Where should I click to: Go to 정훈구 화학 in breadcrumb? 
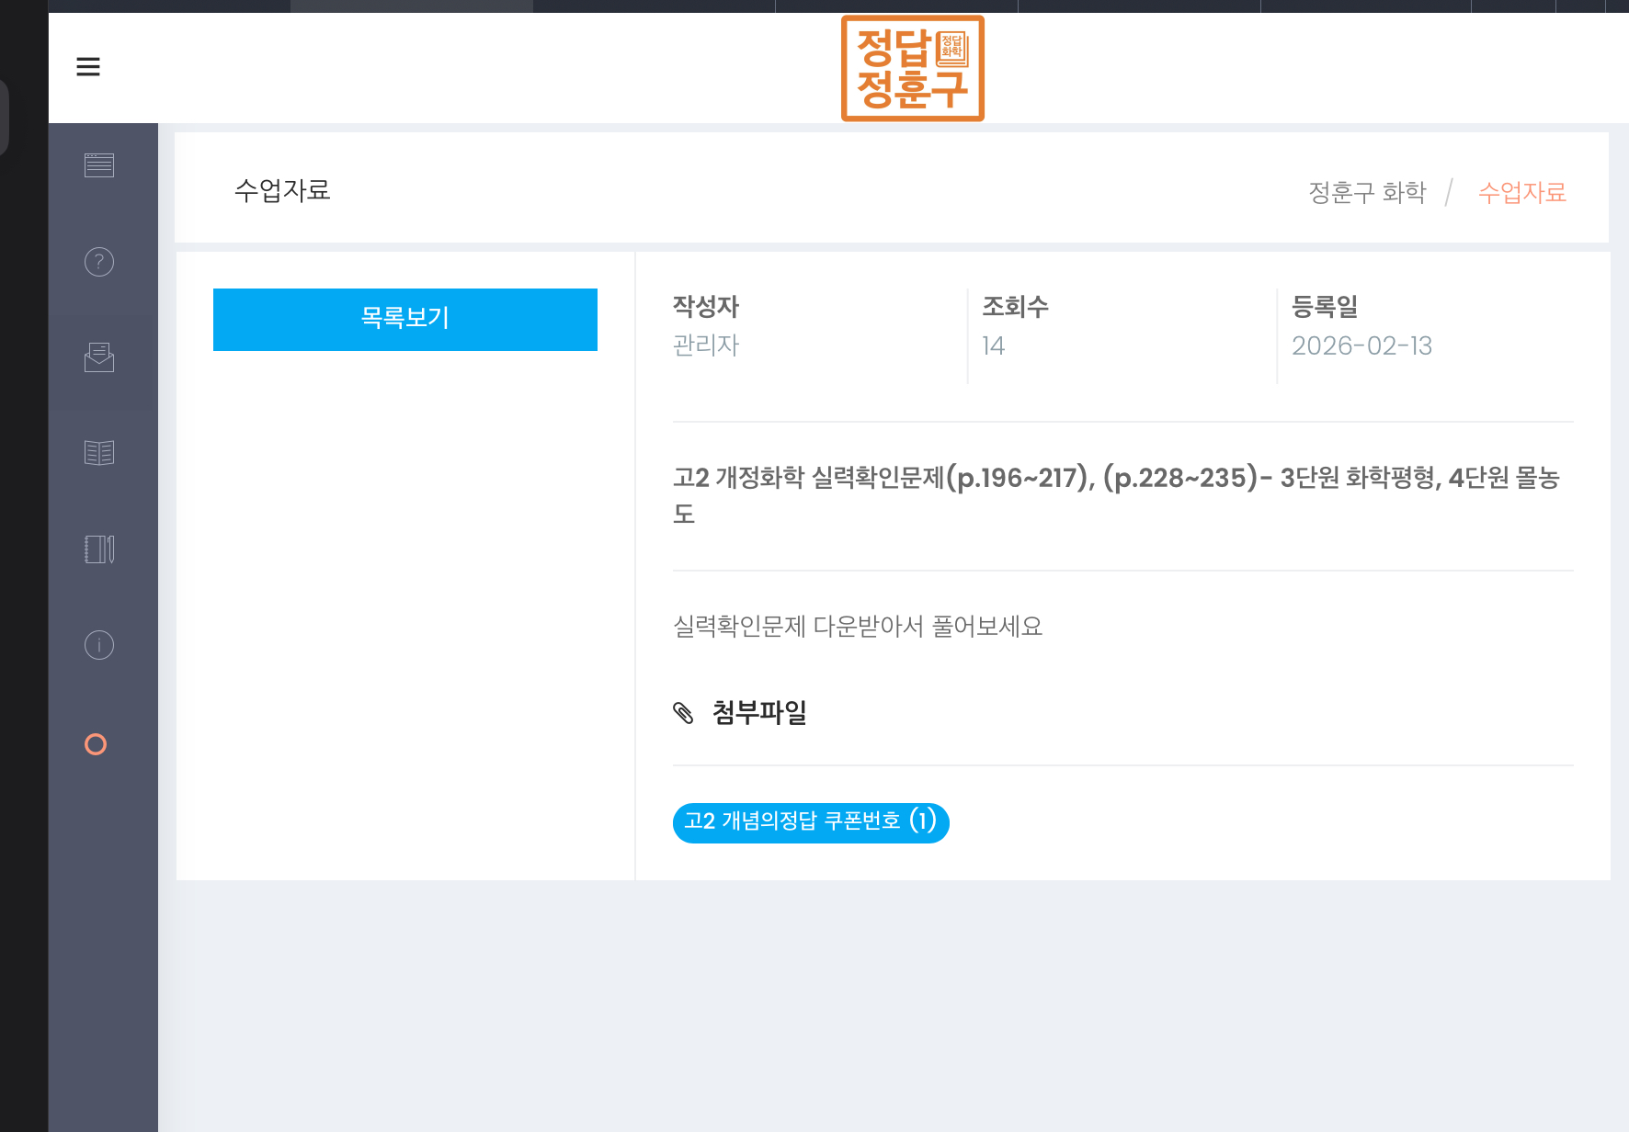[x=1366, y=193]
